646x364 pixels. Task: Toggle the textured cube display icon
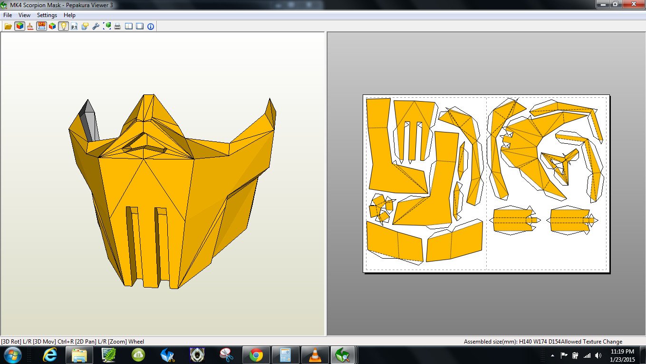(19, 26)
